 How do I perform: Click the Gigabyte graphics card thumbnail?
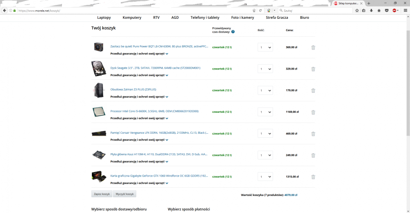pyautogui.click(x=99, y=177)
